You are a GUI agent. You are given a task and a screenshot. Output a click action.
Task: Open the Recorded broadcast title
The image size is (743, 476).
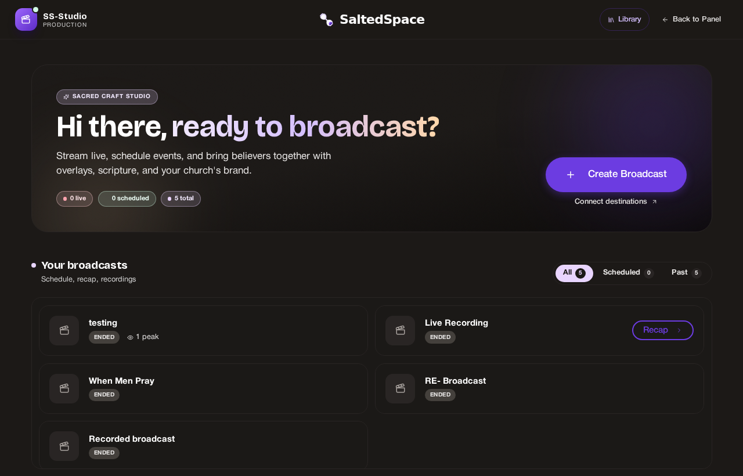(132, 439)
